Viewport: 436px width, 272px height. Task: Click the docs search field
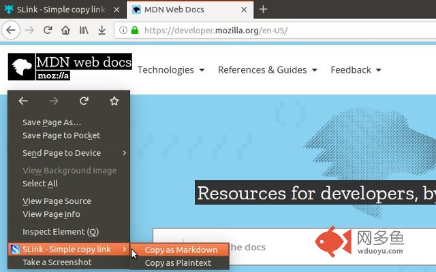[294, 247]
